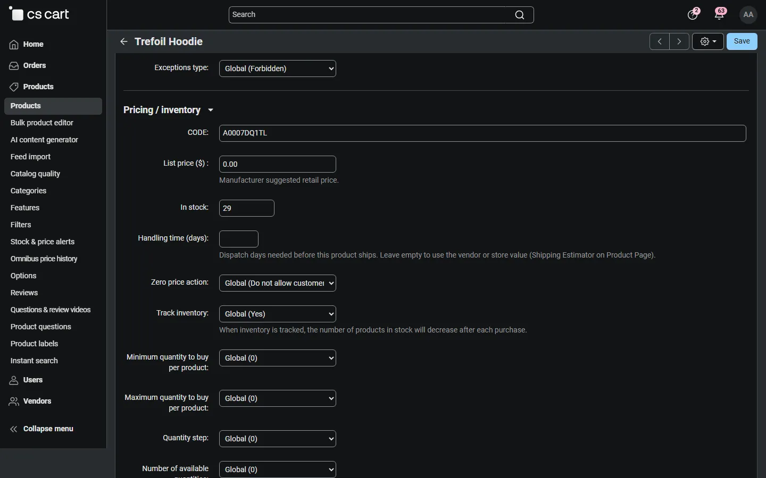Click the Vendors people icon
766x478 pixels.
14,402
